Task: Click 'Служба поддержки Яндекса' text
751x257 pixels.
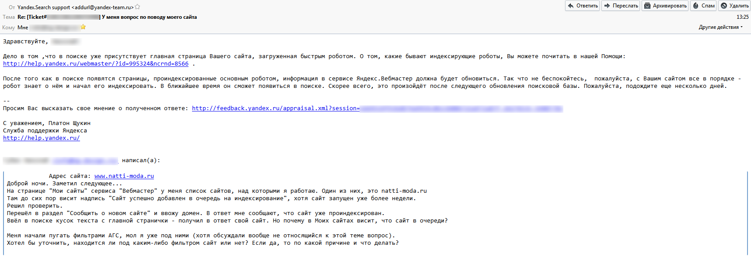Action: point(45,131)
